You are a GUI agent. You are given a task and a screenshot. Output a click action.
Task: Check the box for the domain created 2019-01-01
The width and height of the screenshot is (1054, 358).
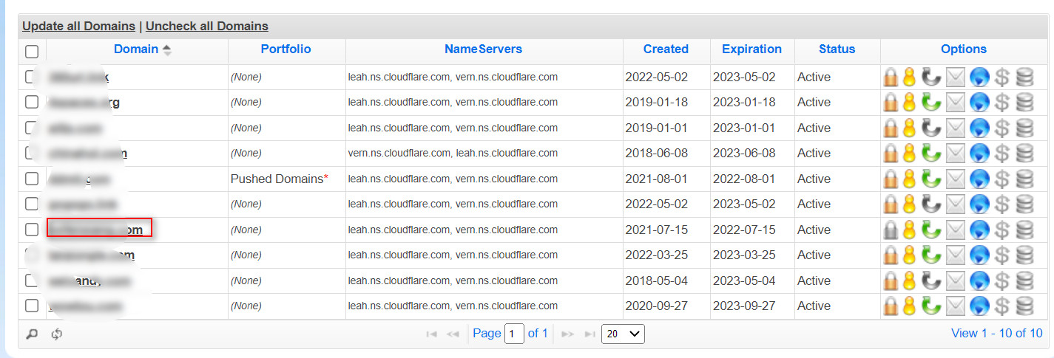[32, 128]
